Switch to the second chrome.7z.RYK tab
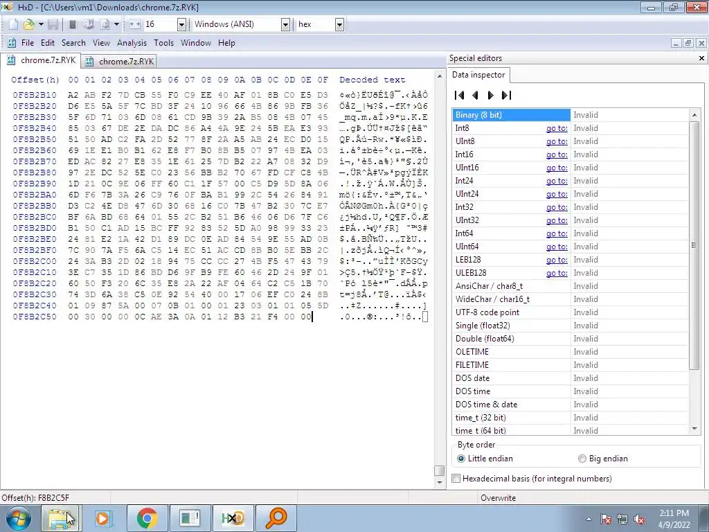Viewport: 709px width, 532px height. click(119, 62)
